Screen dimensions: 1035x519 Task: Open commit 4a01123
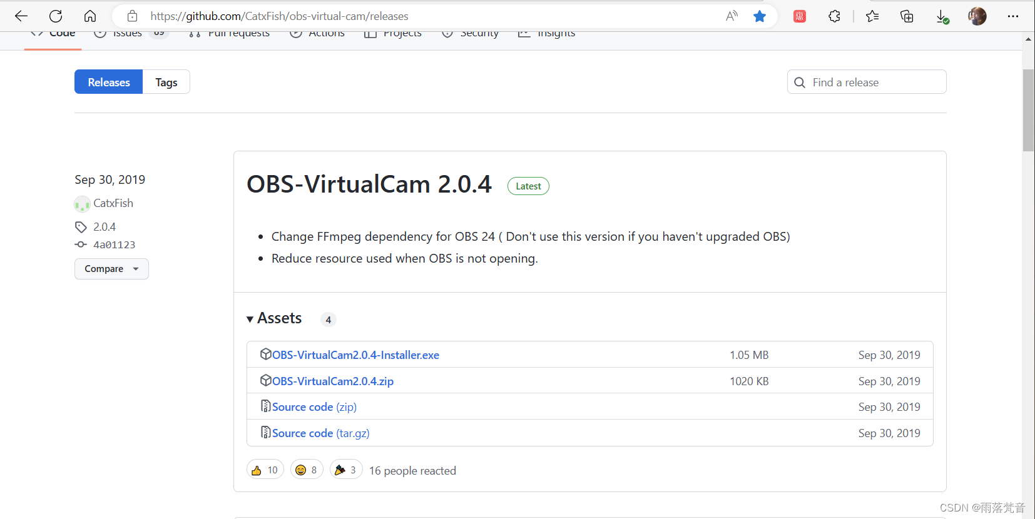click(114, 244)
